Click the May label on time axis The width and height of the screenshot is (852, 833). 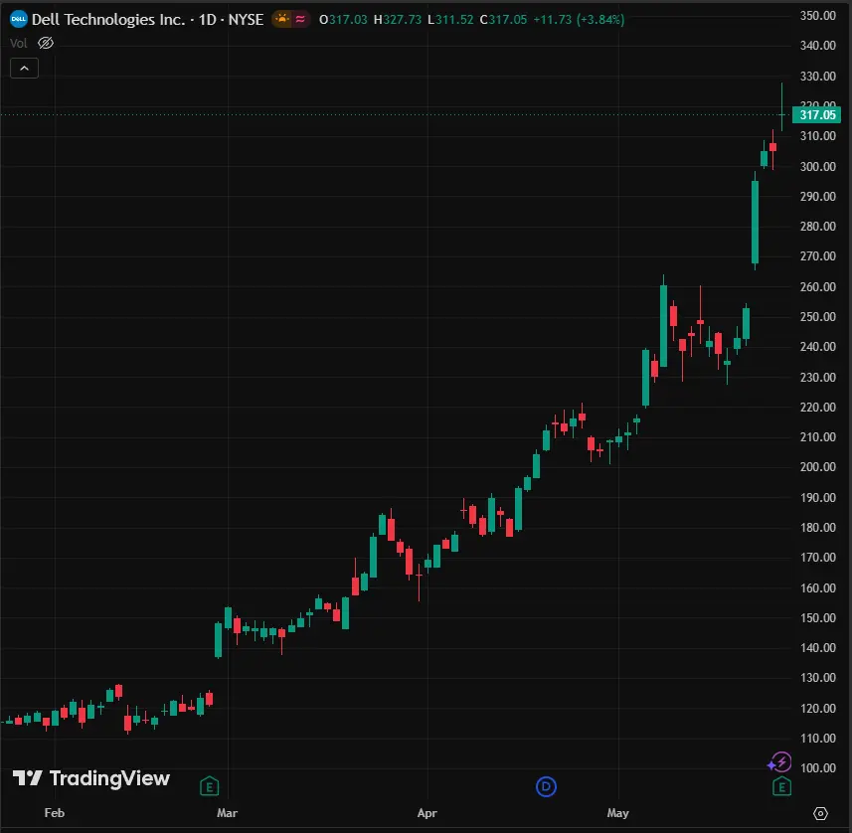pyautogui.click(x=617, y=813)
